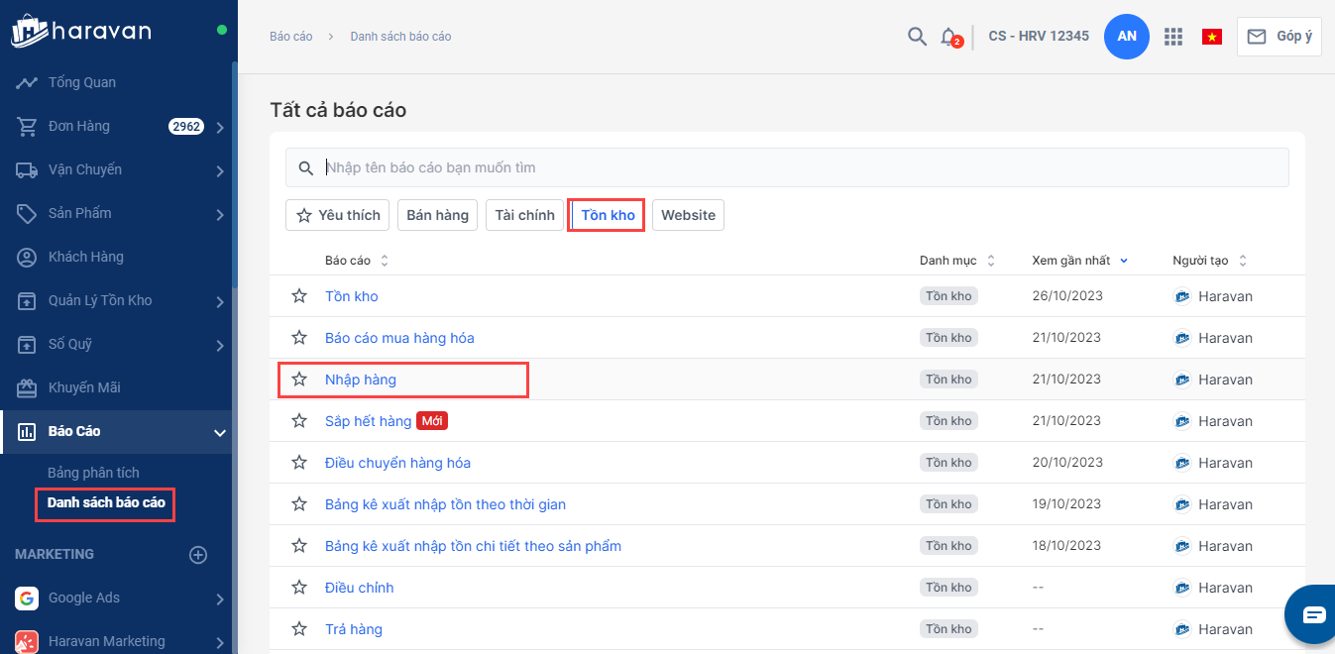Click the plus icon beside MARKETING

point(198,555)
